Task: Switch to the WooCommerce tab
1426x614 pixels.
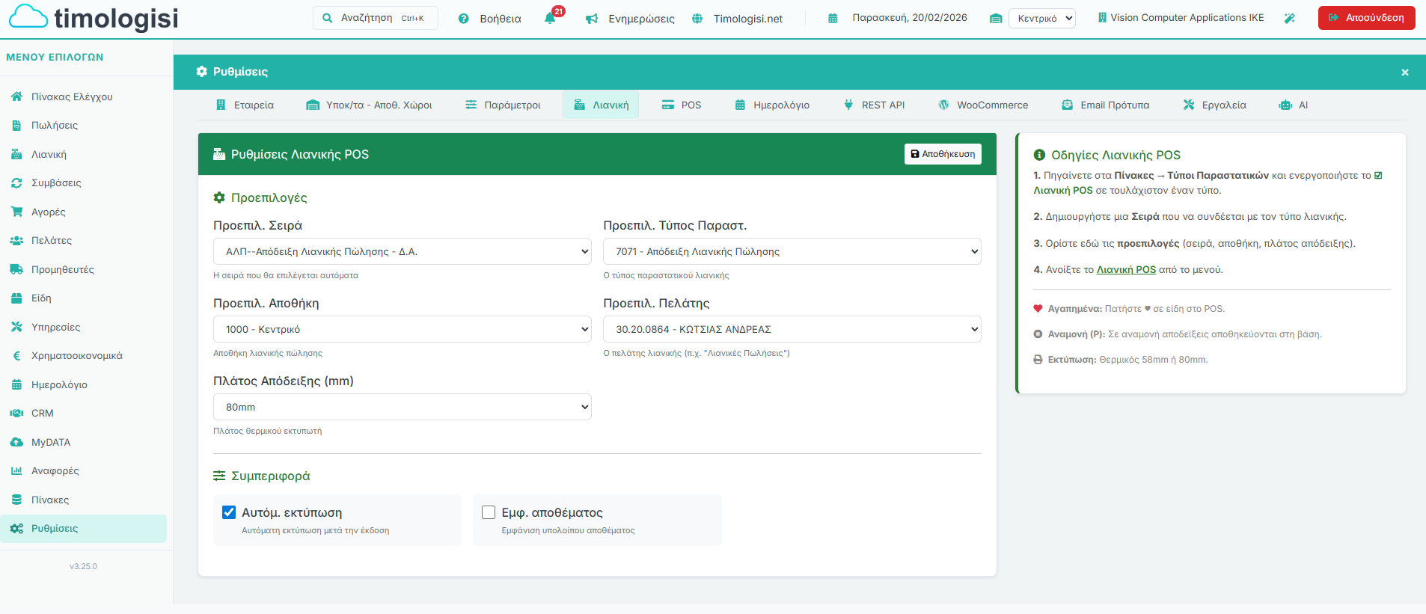Action: pyautogui.click(x=983, y=105)
